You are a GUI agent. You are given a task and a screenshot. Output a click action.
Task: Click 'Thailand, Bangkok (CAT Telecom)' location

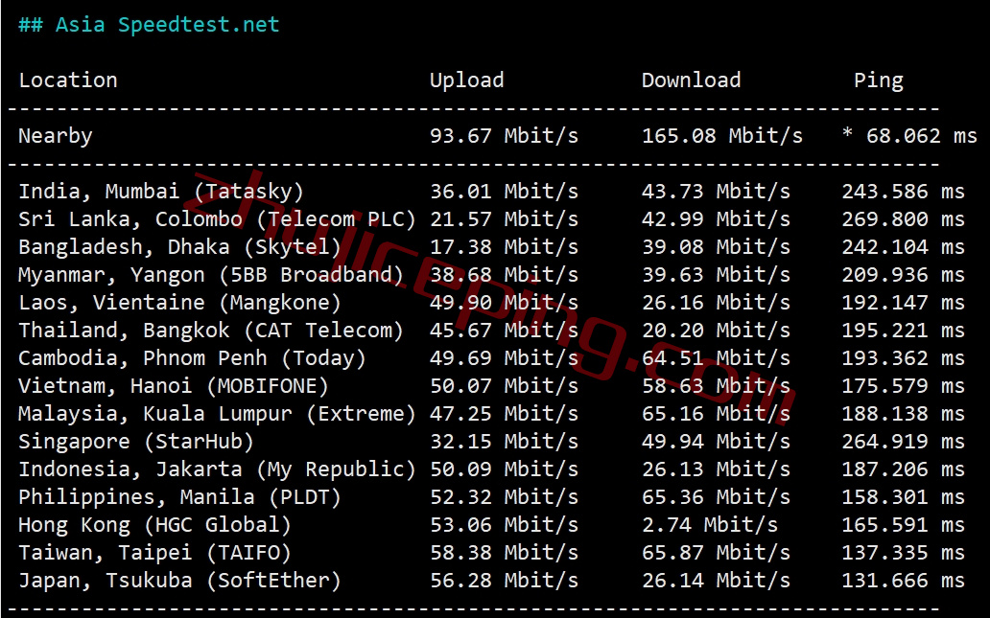coord(211,330)
